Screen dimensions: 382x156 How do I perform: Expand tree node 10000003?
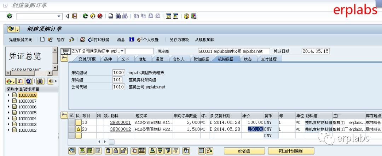coord(9,124)
